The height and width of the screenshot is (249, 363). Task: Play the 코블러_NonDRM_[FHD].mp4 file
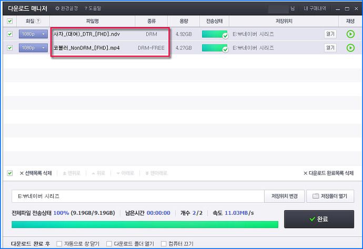tap(350, 48)
